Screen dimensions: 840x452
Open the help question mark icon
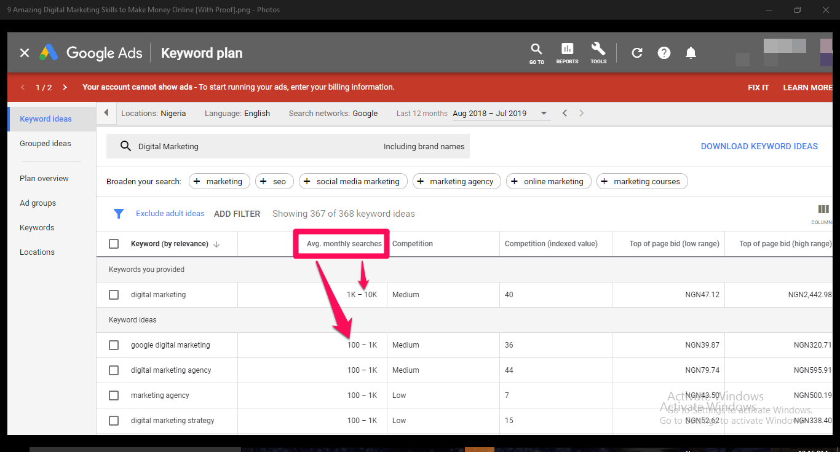(x=664, y=53)
